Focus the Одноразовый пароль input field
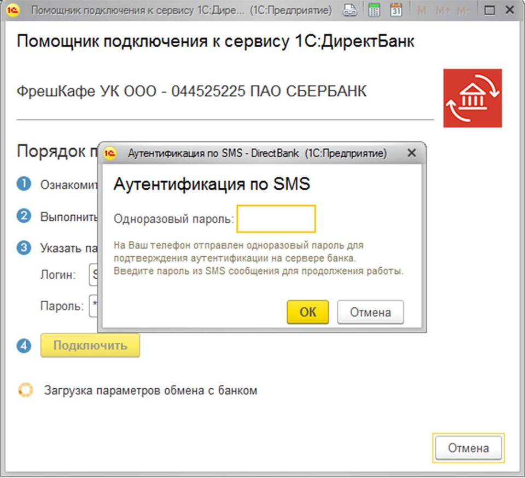 [x=276, y=219]
